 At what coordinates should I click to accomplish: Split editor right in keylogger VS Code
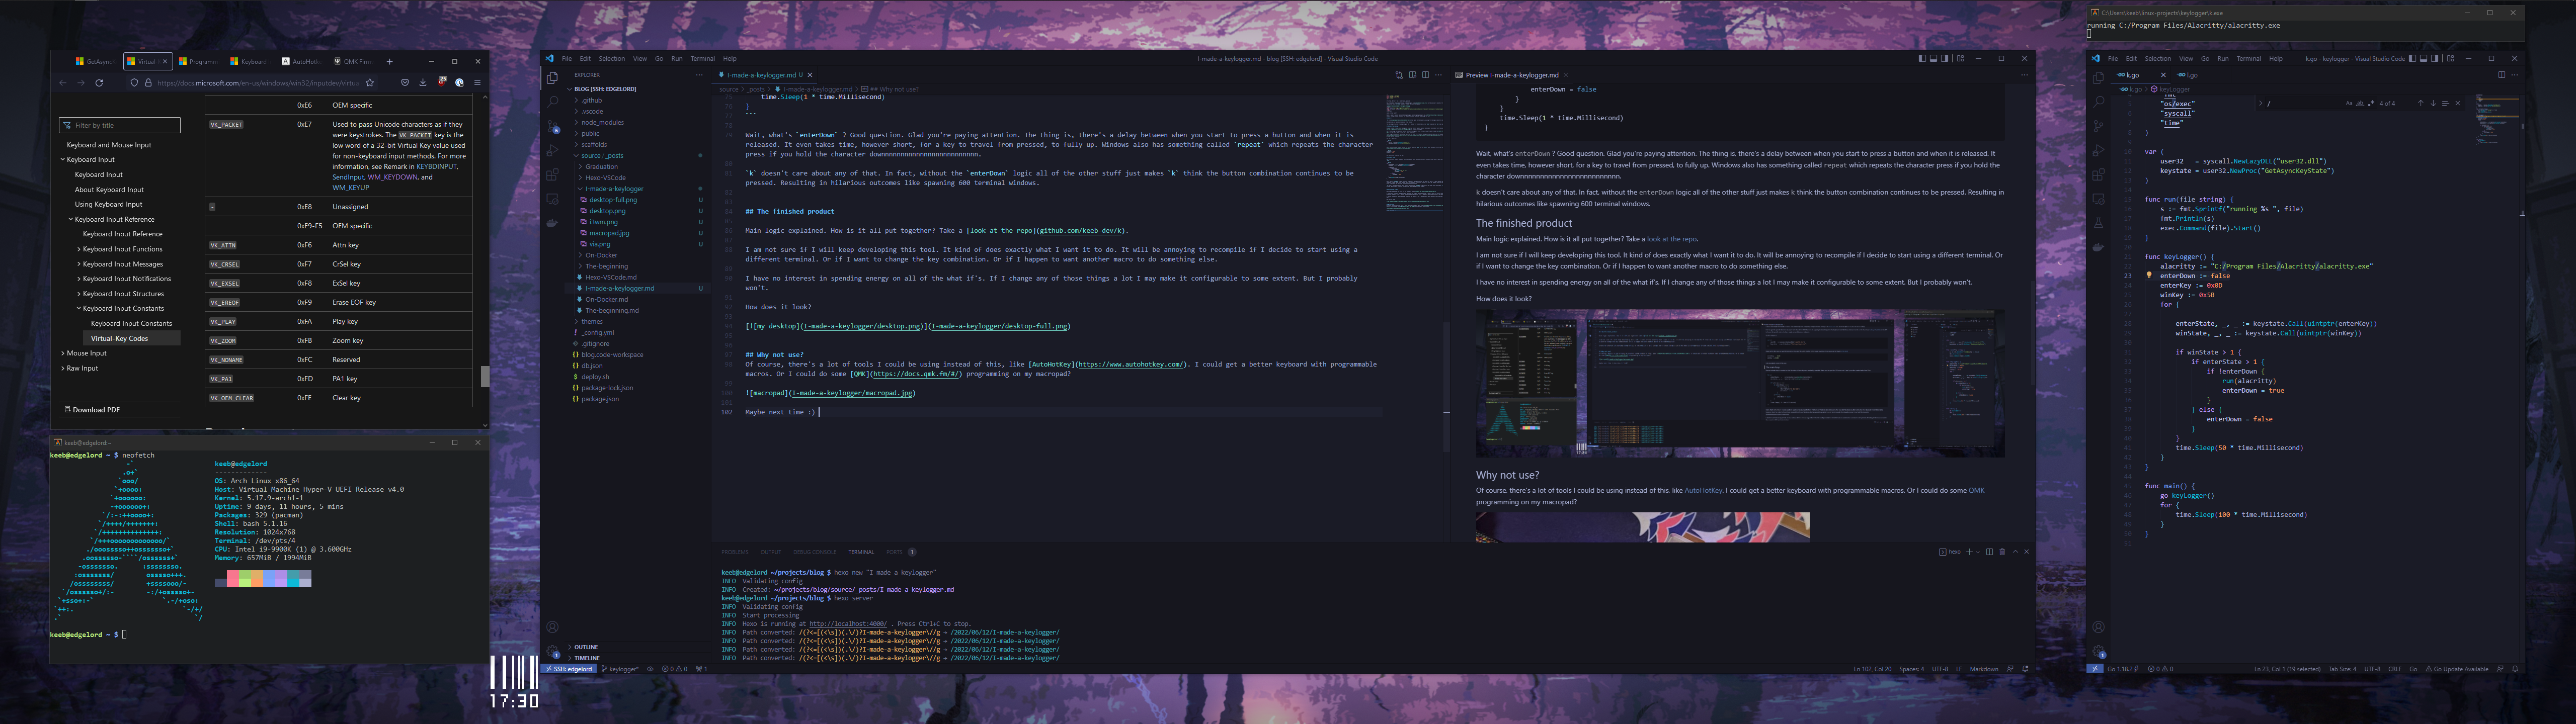2502,75
